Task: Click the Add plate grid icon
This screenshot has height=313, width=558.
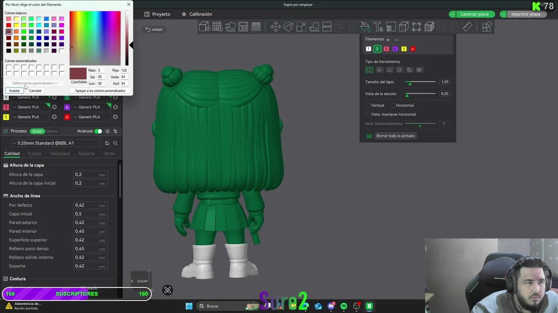Action: coord(218,27)
